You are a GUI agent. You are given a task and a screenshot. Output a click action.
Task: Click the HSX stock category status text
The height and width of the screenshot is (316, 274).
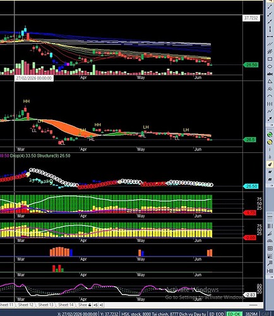pyautogui.click(x=164, y=314)
